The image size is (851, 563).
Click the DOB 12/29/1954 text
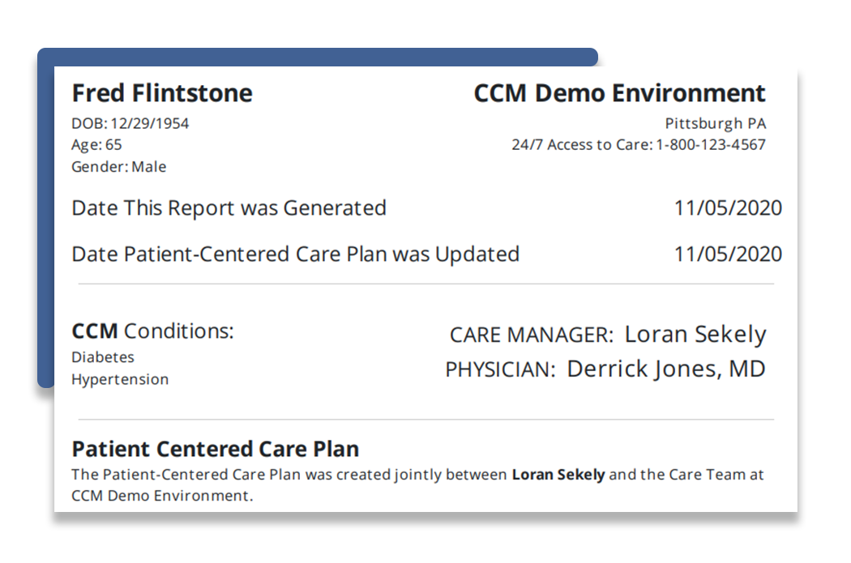(x=130, y=124)
